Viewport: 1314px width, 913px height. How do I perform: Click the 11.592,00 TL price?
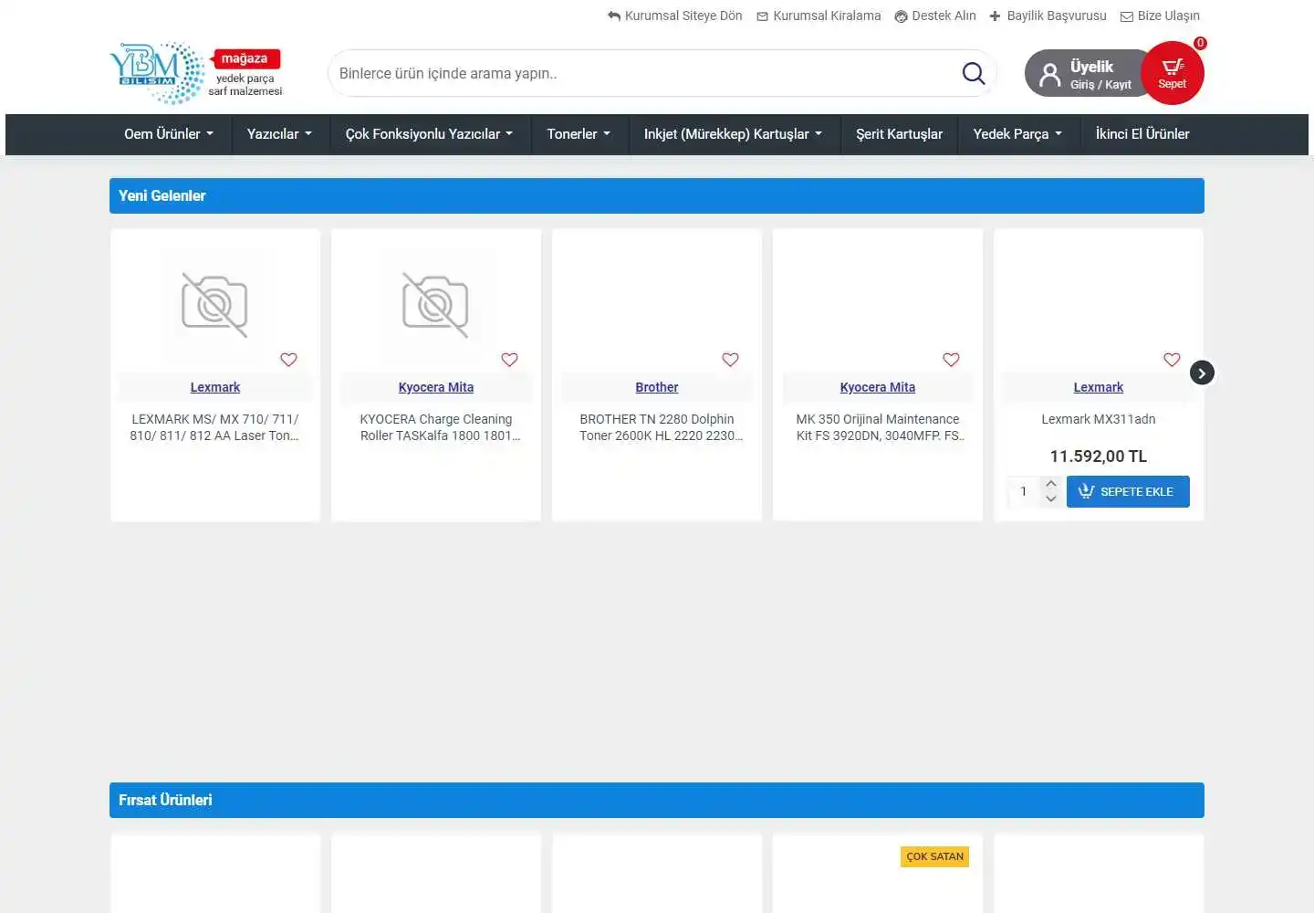pos(1099,456)
